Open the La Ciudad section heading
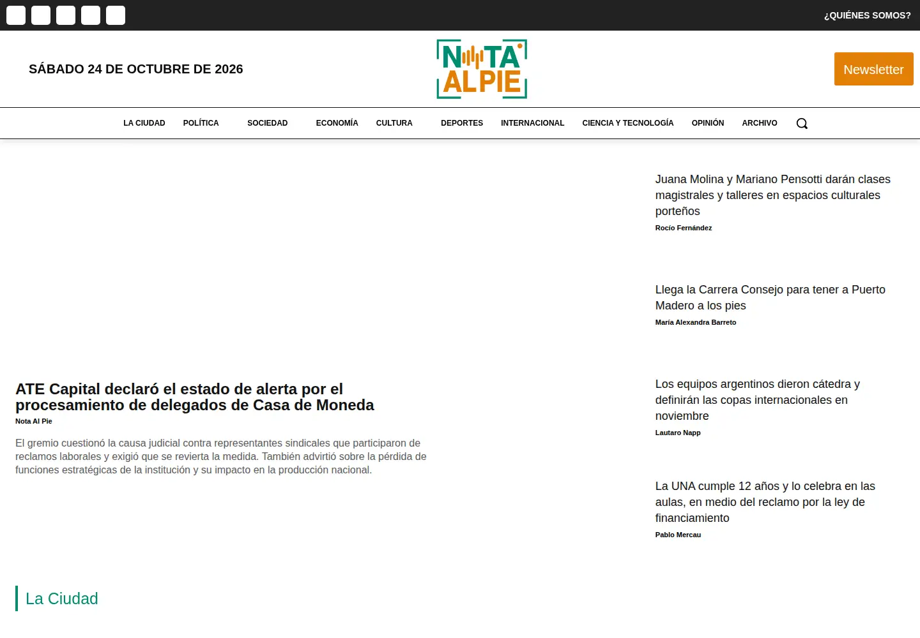Screen dimensions: 920x638 pos(62,598)
